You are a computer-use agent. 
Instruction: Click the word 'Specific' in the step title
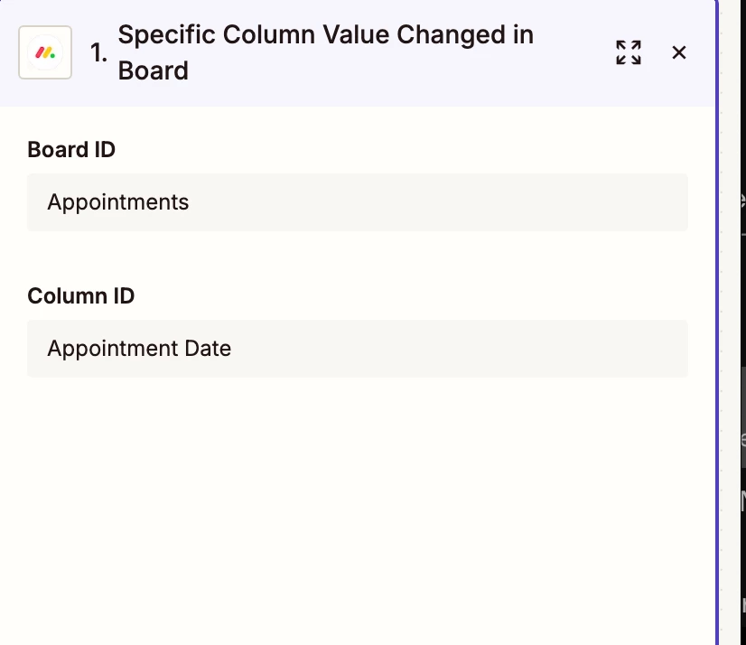(x=167, y=35)
